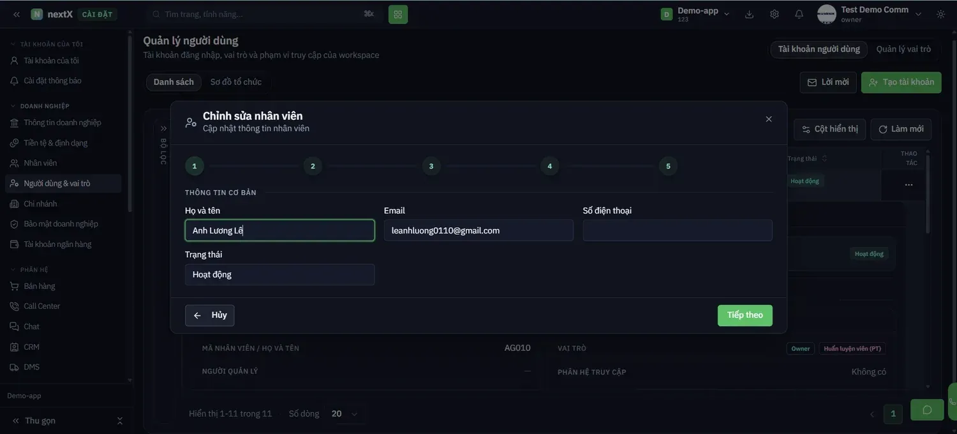Click the Họ và tên input field

click(x=279, y=230)
